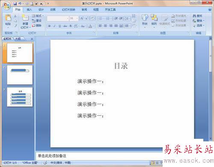Open the 开发工具 ribbon tab
This screenshot has width=214, height=167.
(x=110, y=9)
